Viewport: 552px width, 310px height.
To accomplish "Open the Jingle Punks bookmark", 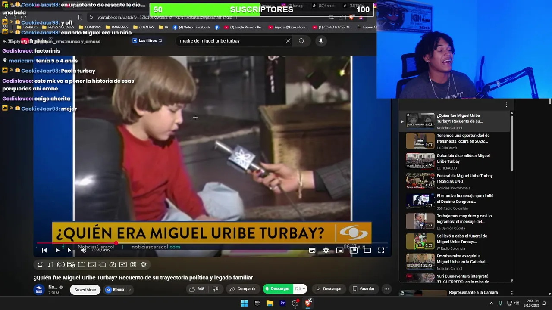I will (243, 27).
